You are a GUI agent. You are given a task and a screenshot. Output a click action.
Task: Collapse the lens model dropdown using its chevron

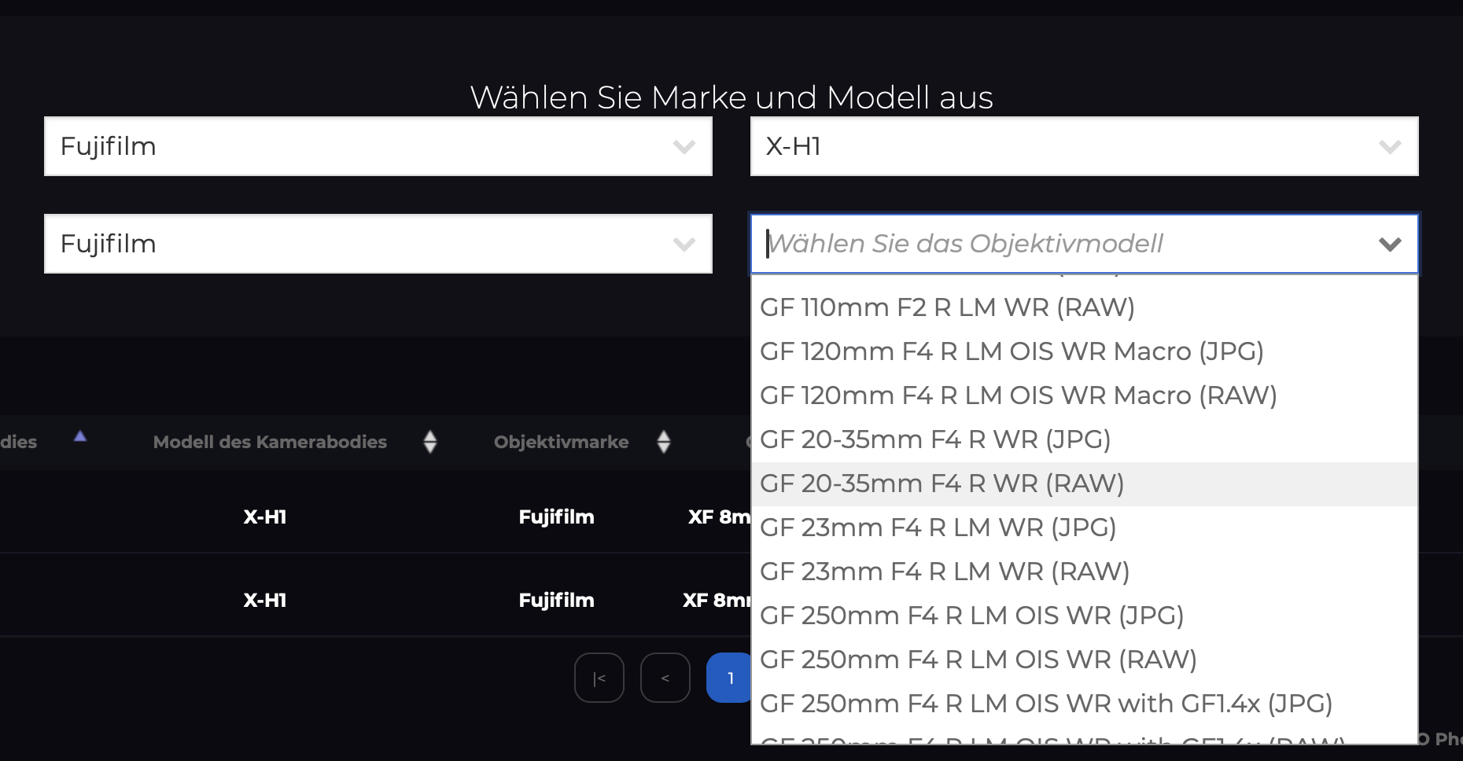(x=1390, y=244)
